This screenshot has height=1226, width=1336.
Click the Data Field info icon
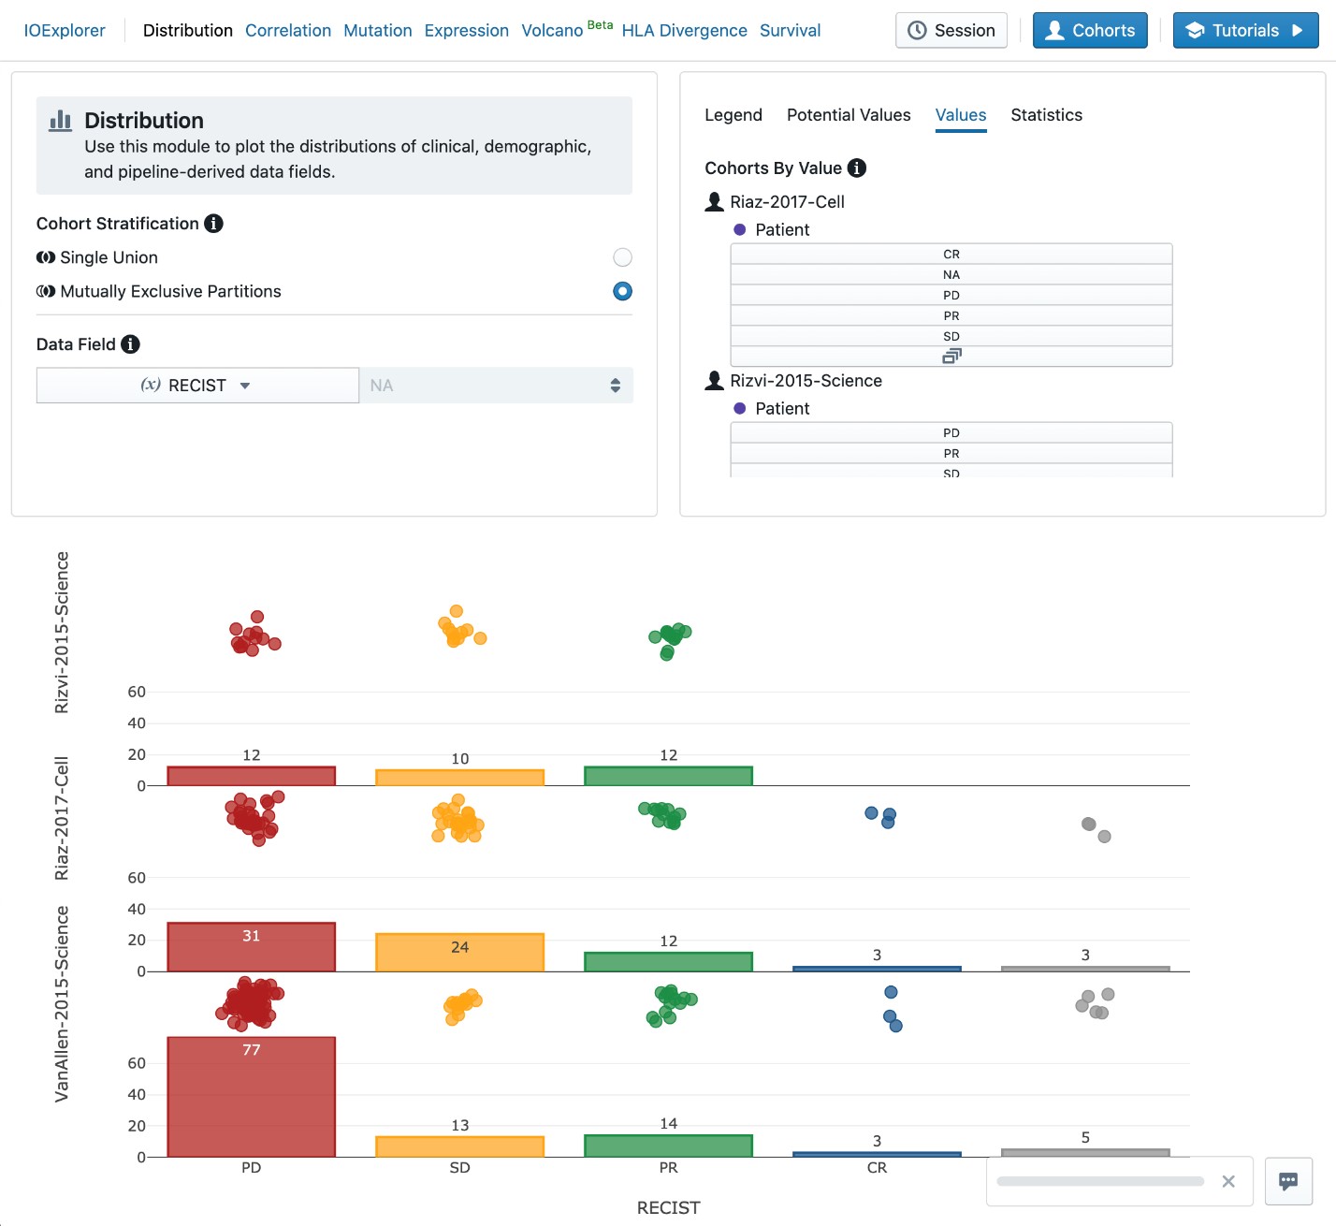[x=131, y=344]
